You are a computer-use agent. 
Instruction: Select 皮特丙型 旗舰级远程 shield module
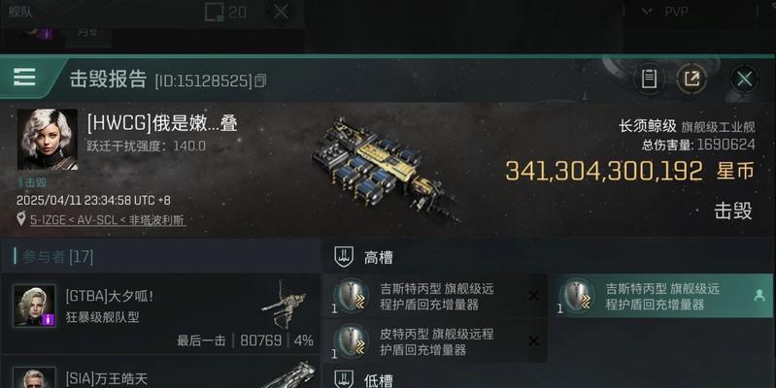tap(435, 341)
